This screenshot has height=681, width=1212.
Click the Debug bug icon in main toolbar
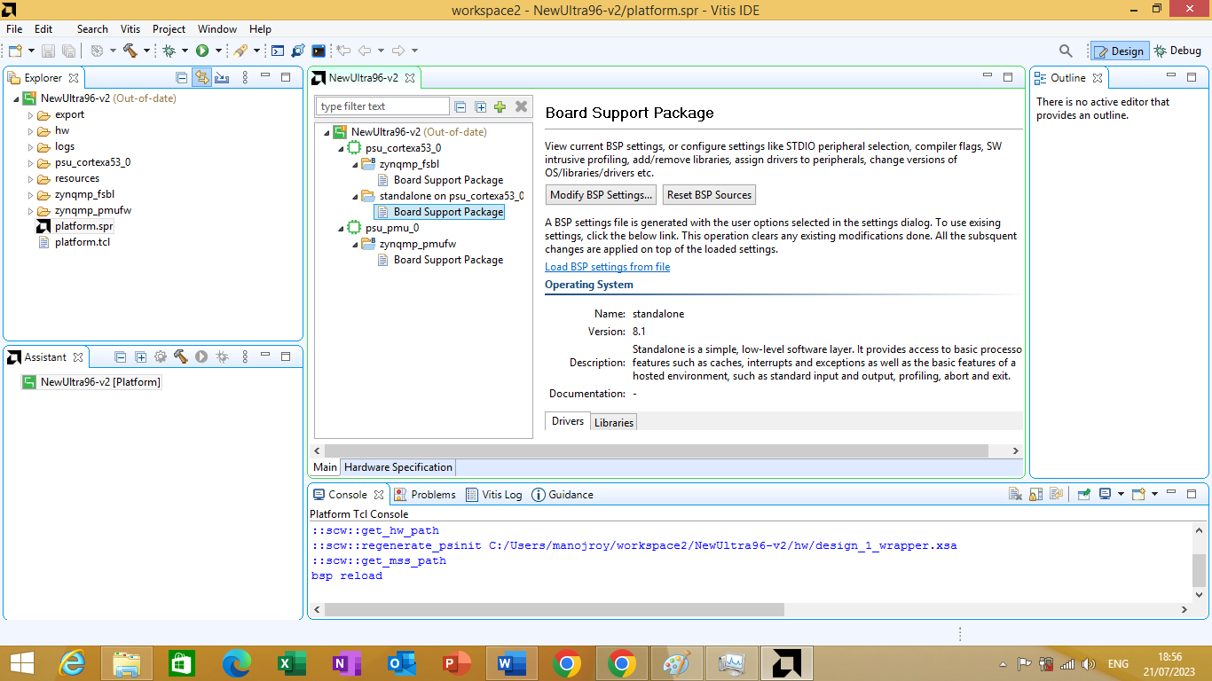tap(169, 51)
